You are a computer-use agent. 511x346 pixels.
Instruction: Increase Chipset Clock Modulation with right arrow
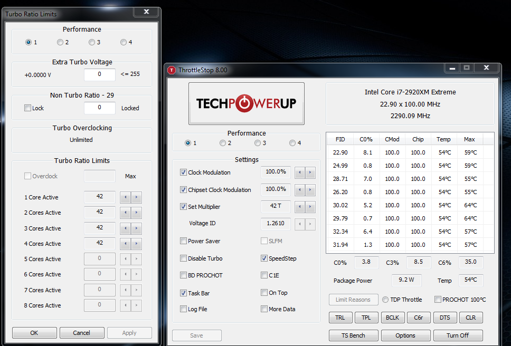(310, 190)
